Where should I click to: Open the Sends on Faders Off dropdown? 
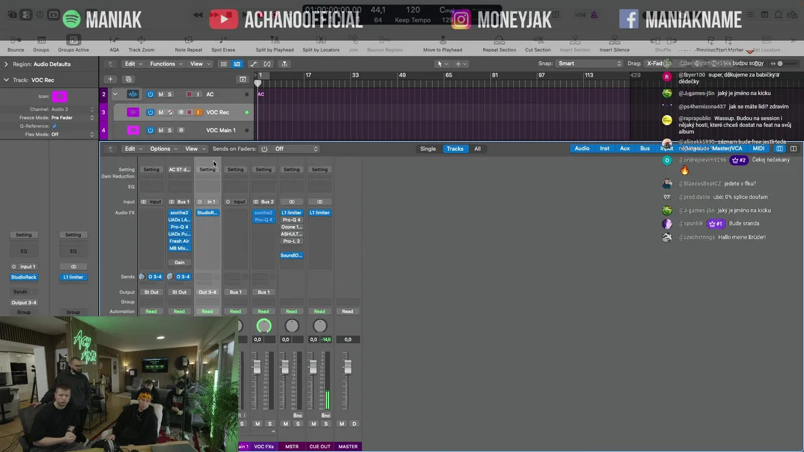pos(296,149)
